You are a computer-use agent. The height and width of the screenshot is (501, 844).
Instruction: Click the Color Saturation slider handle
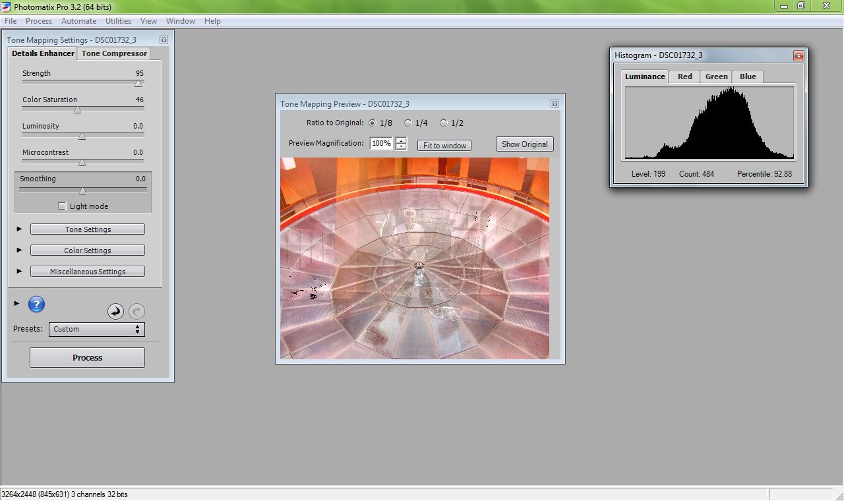[x=77, y=110]
